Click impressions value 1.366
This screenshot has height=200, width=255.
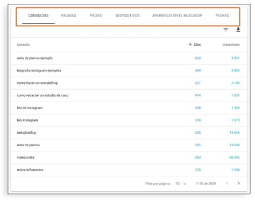click(x=236, y=108)
